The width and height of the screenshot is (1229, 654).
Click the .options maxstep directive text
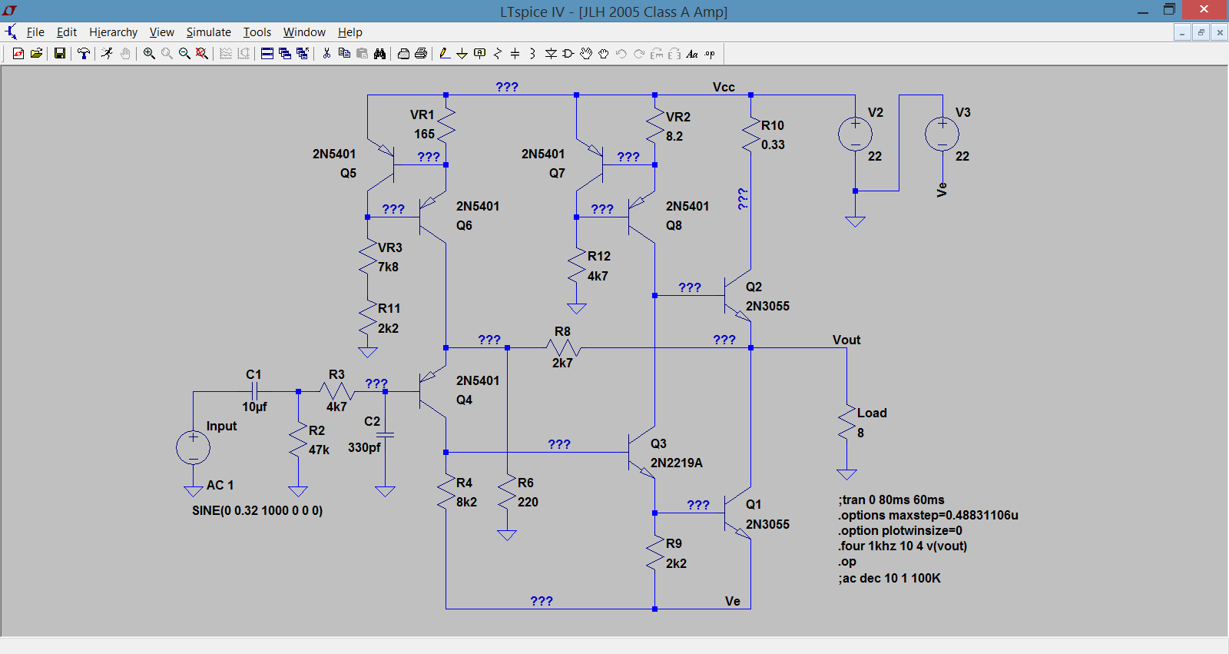(x=928, y=515)
